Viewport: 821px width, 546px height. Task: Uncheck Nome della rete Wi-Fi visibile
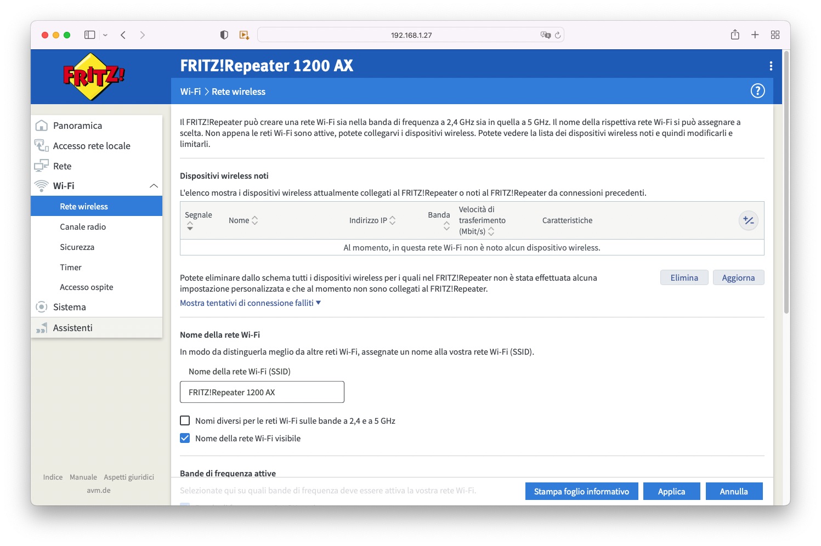pos(185,438)
